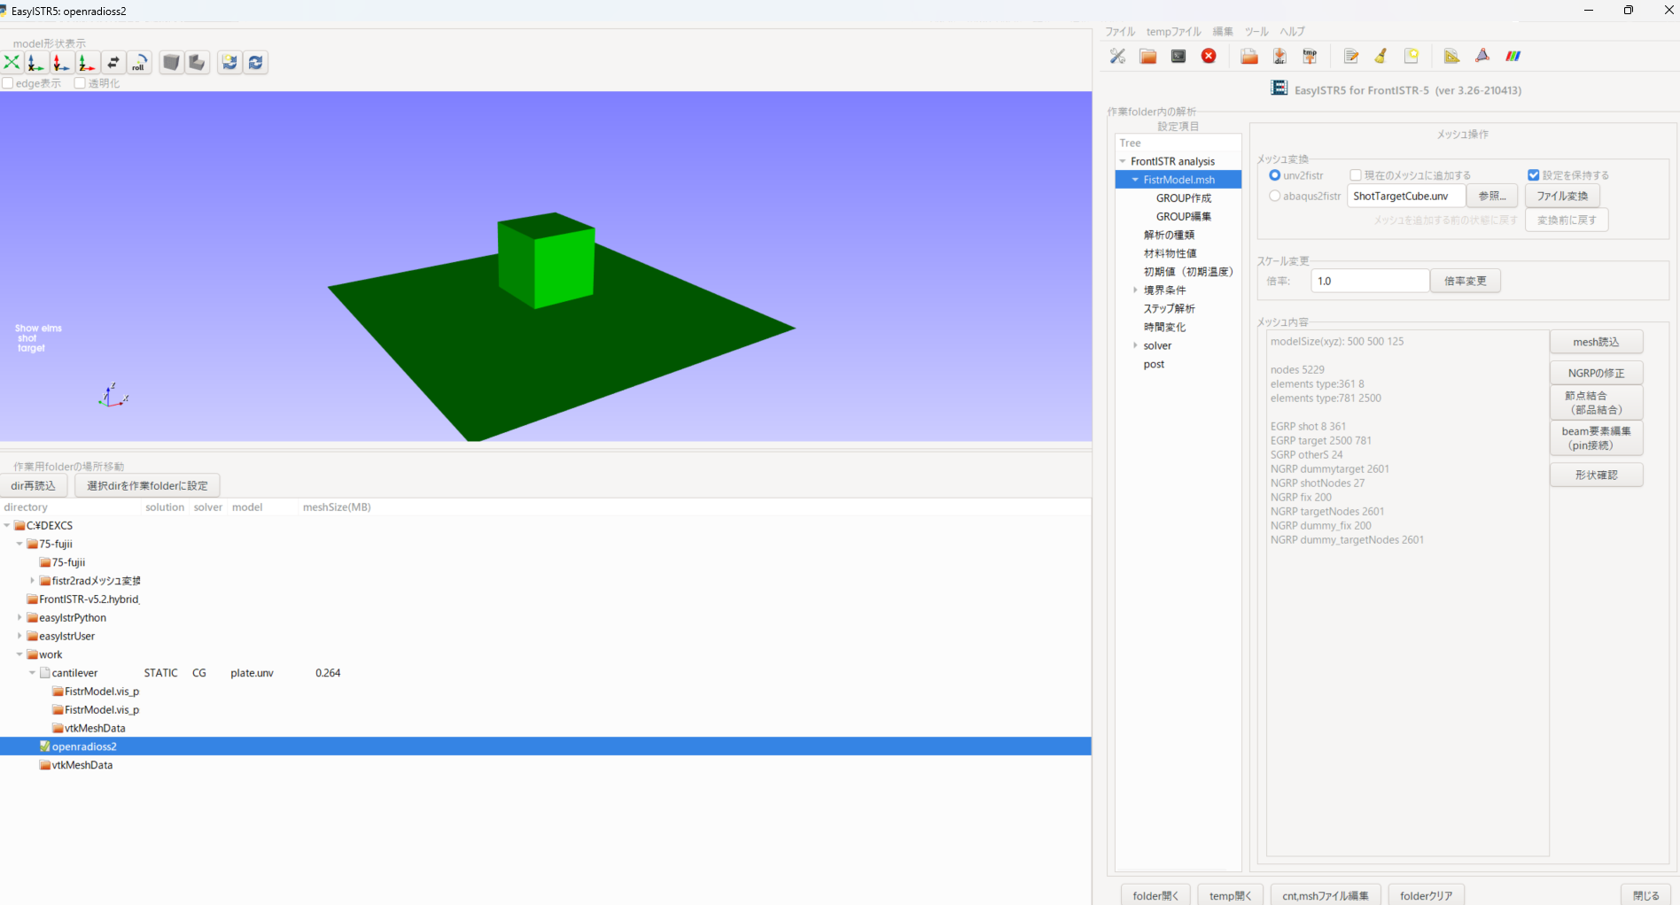
Task: Click the broom cleanup icon
Action: [x=1381, y=56]
